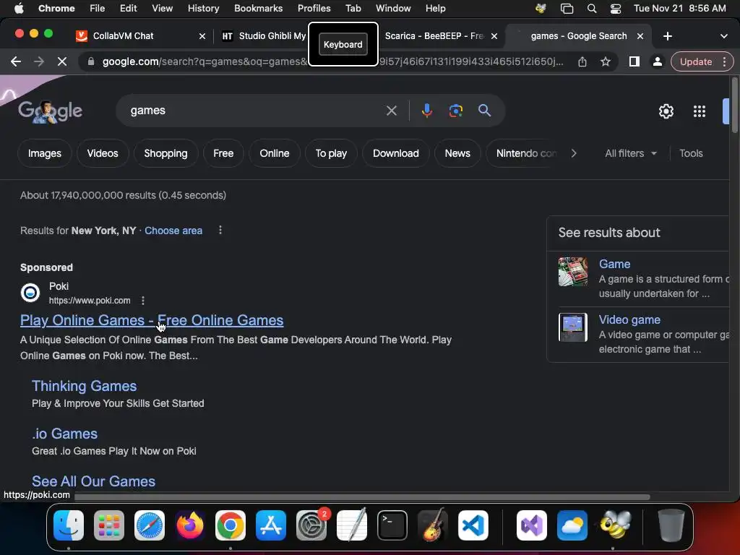Click the horizontal page scrollbar
Viewport: 740px width, 555px height.
362,497
